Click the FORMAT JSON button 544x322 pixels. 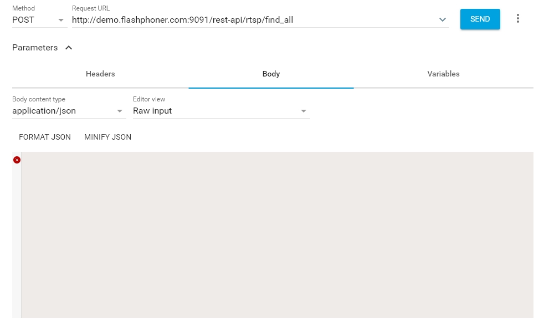point(45,137)
